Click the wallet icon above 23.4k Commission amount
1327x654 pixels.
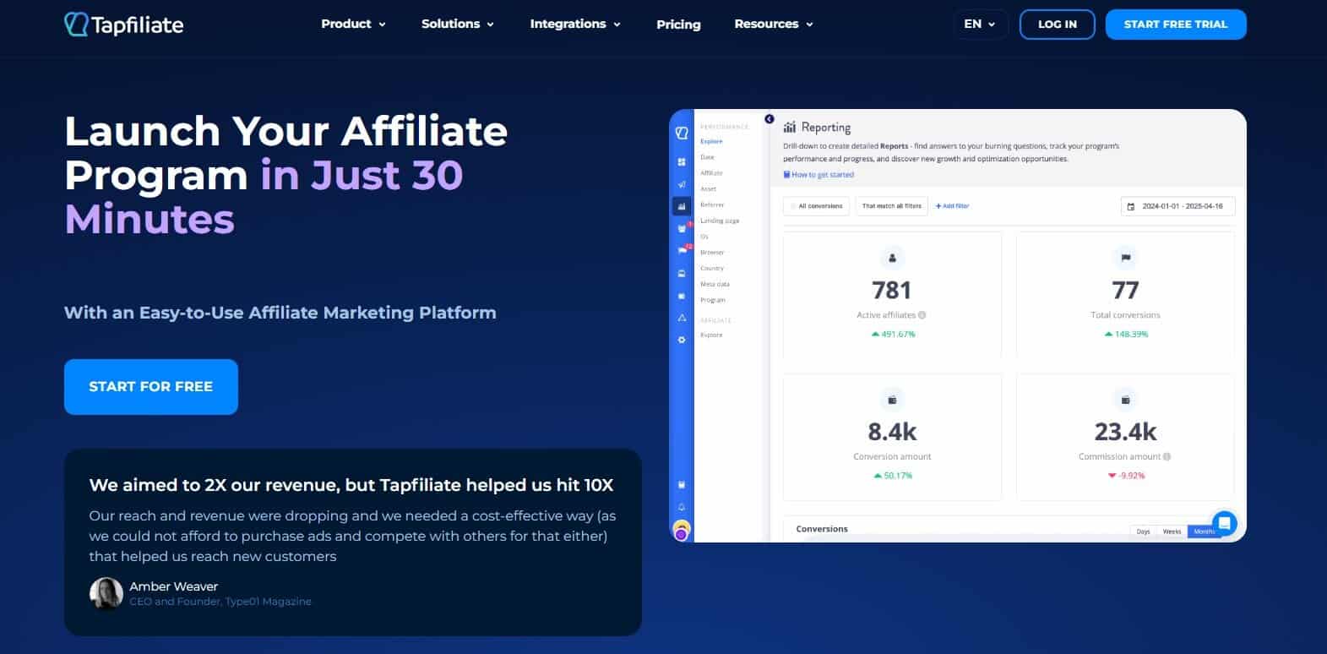pyautogui.click(x=1125, y=400)
